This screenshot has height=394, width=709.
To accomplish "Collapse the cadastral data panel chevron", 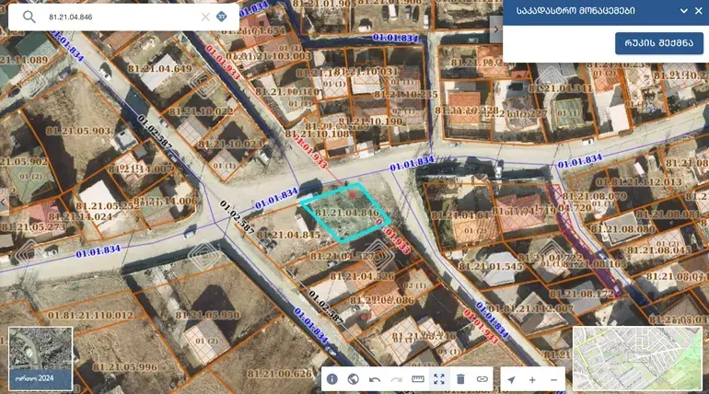I will (x=683, y=11).
